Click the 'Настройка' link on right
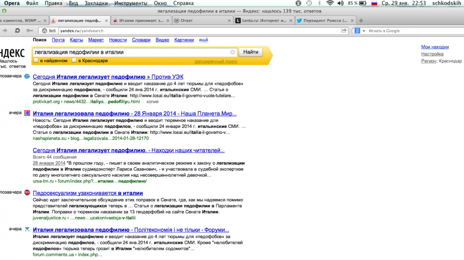This screenshot has width=464, height=260. (x=432, y=54)
